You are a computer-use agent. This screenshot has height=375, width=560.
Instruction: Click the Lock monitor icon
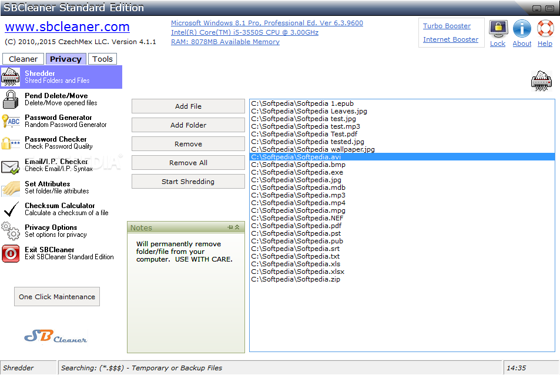[x=498, y=29]
